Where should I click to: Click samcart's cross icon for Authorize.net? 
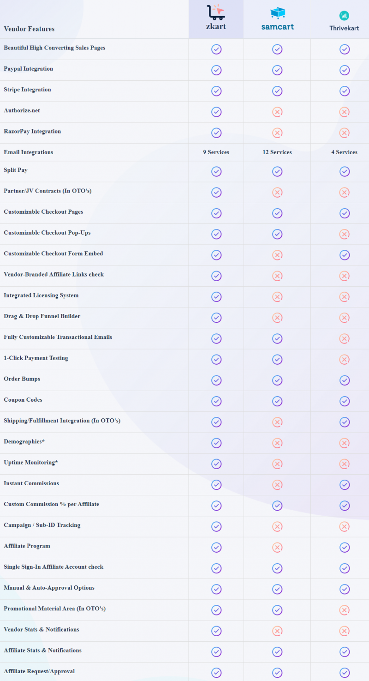277,112
